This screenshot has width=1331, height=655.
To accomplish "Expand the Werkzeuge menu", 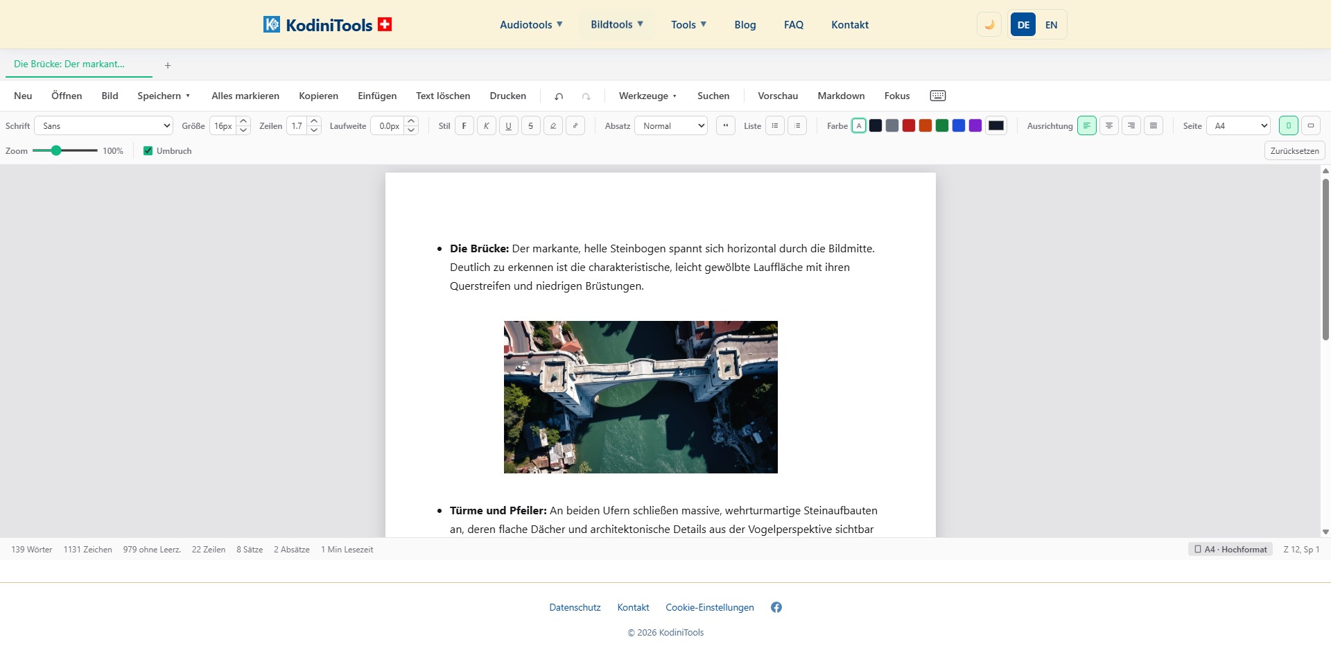I will click(647, 96).
